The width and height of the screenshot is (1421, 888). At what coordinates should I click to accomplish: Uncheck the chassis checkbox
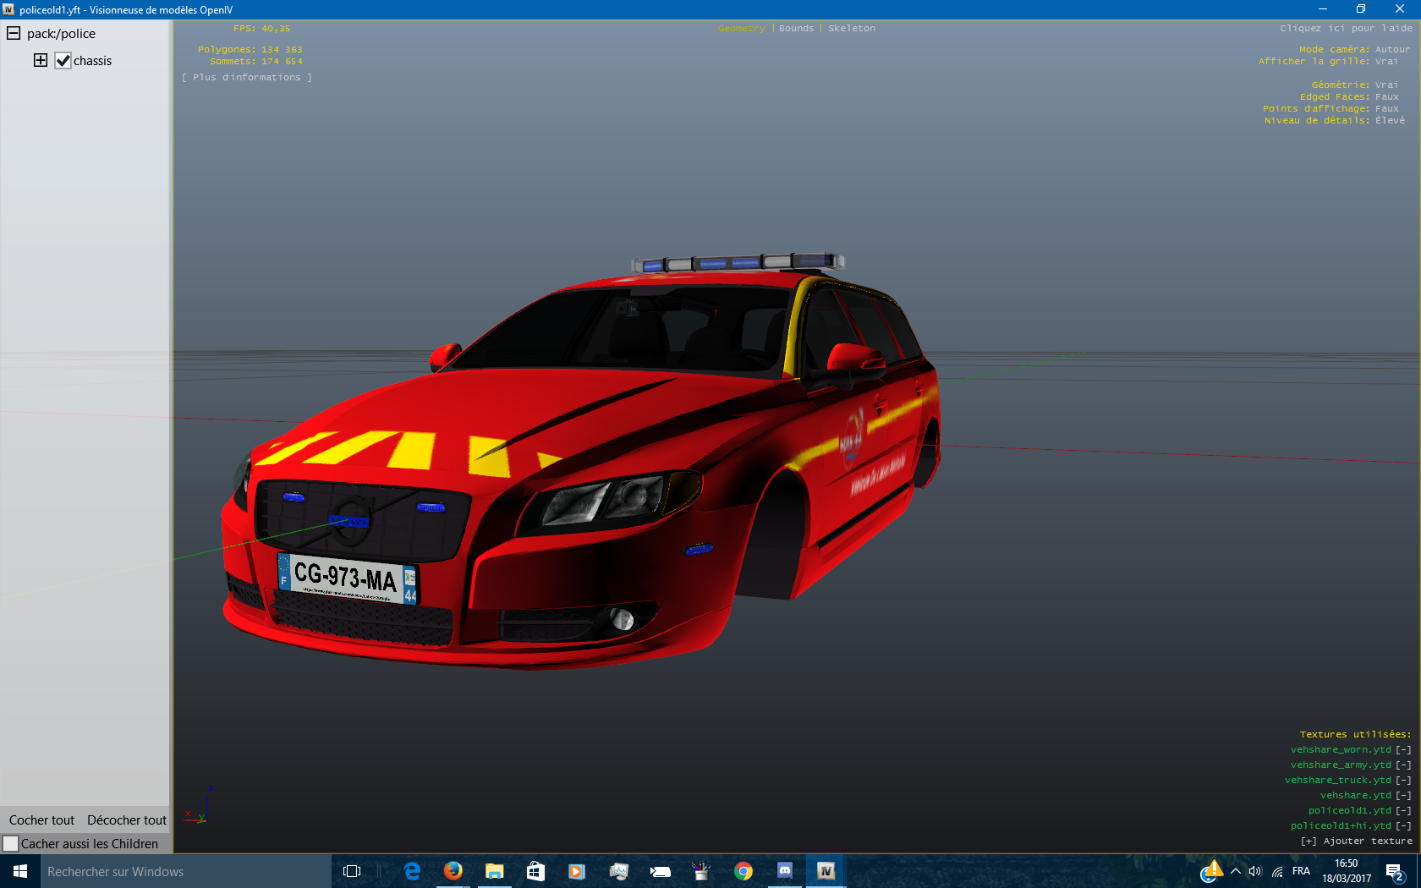(63, 61)
